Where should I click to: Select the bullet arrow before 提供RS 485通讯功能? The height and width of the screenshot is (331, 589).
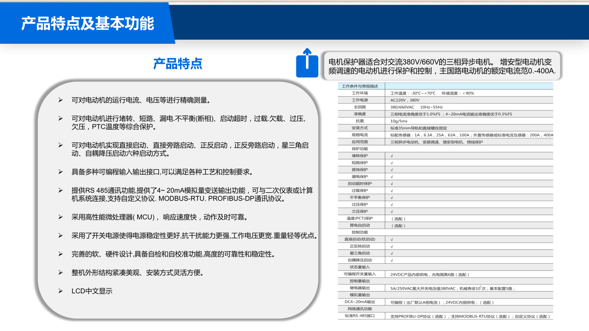[x=60, y=190]
